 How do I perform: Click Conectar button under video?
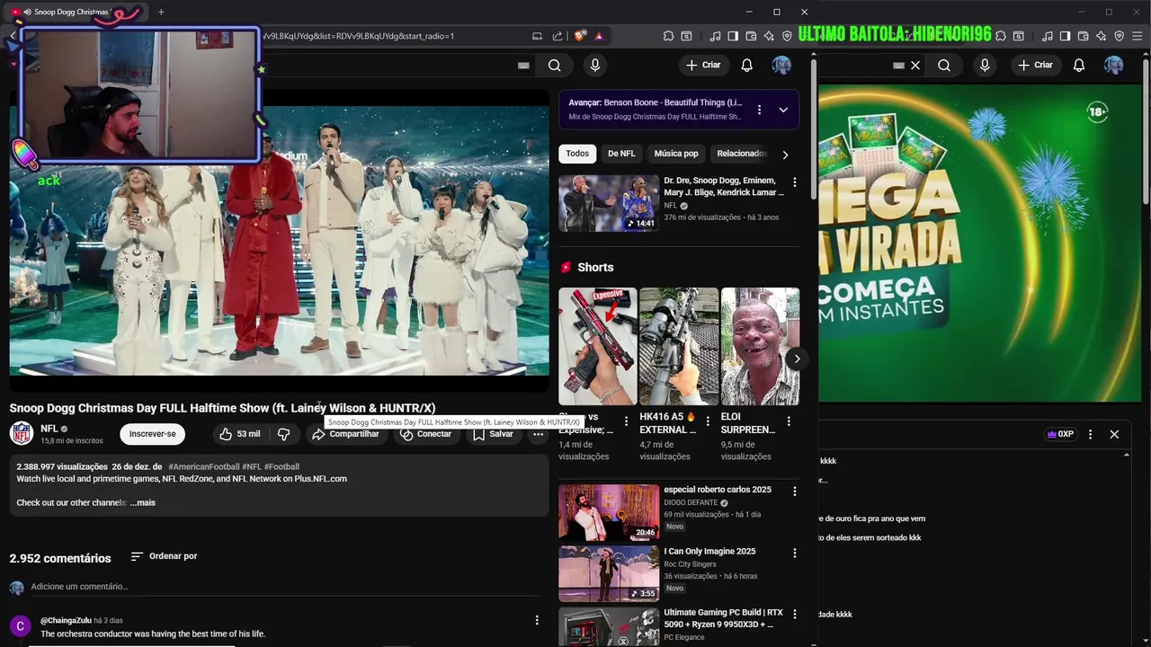[x=426, y=434]
